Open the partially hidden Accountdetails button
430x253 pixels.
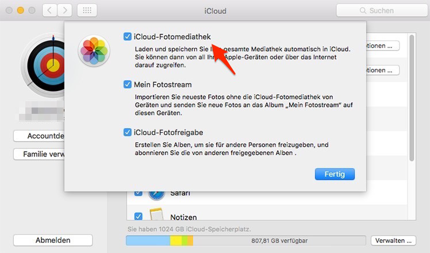click(x=39, y=136)
